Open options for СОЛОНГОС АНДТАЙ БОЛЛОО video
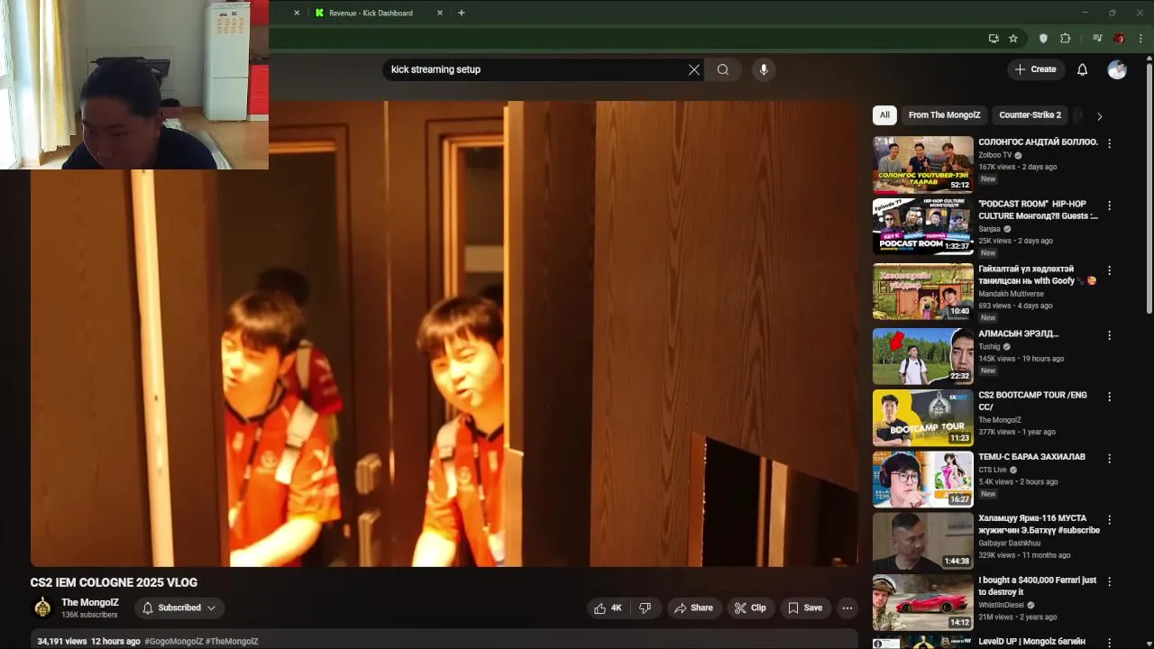 tap(1110, 143)
